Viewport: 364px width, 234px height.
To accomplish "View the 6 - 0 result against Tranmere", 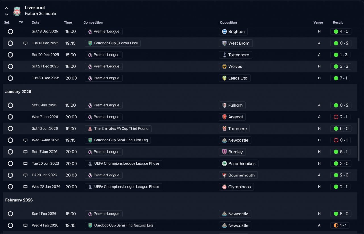I will coord(341,129).
